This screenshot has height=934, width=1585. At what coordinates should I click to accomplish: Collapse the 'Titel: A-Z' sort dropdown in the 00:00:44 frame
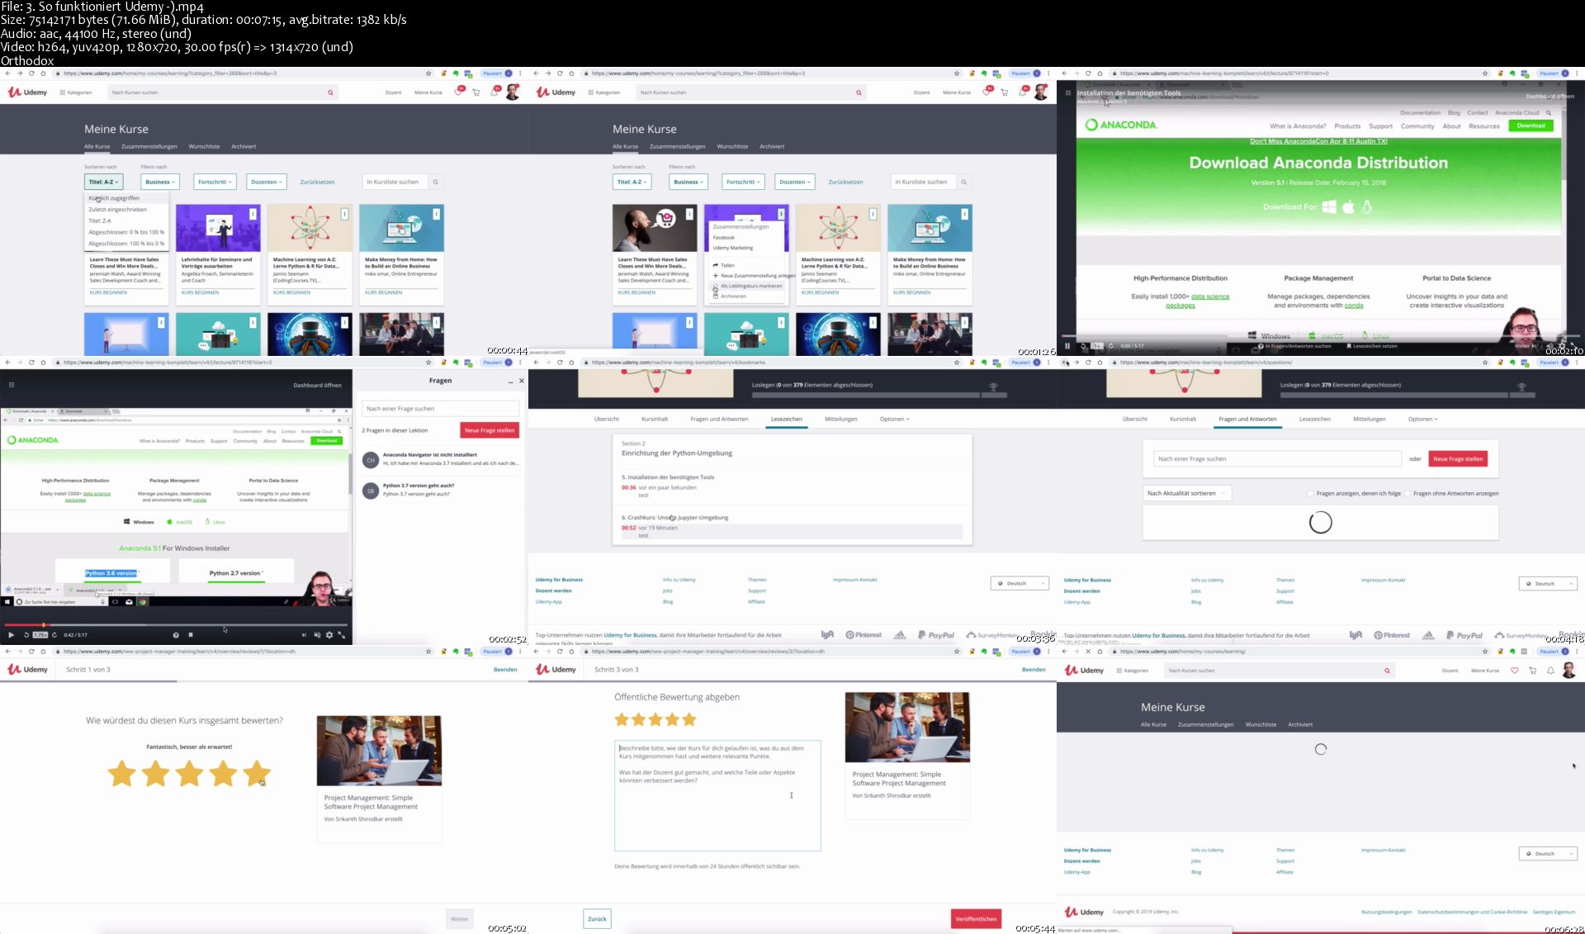[x=103, y=182]
